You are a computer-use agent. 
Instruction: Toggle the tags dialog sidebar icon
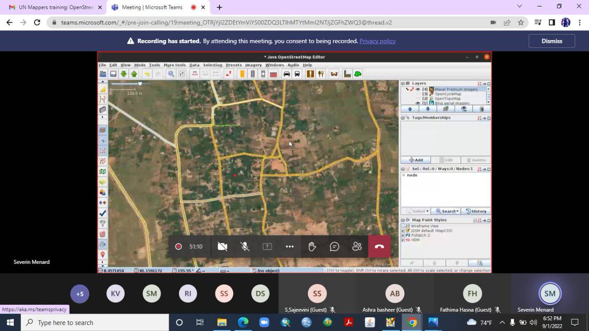tap(103, 140)
